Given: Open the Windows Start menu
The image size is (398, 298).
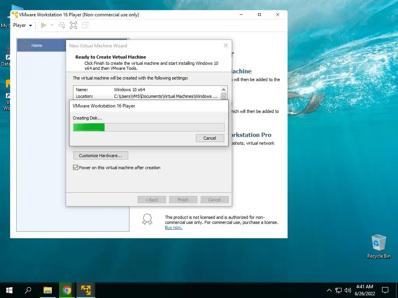Looking at the screenshot, I should tap(9, 290).
